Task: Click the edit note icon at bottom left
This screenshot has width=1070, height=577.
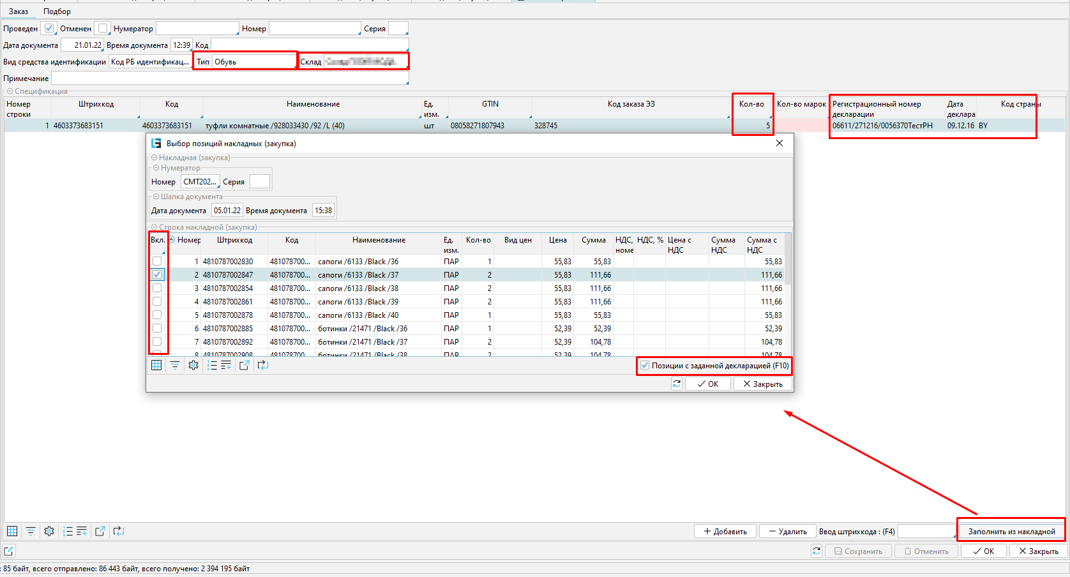Action: pos(9,551)
